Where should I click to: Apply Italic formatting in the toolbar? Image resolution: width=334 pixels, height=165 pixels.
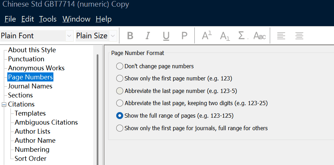click(148, 36)
